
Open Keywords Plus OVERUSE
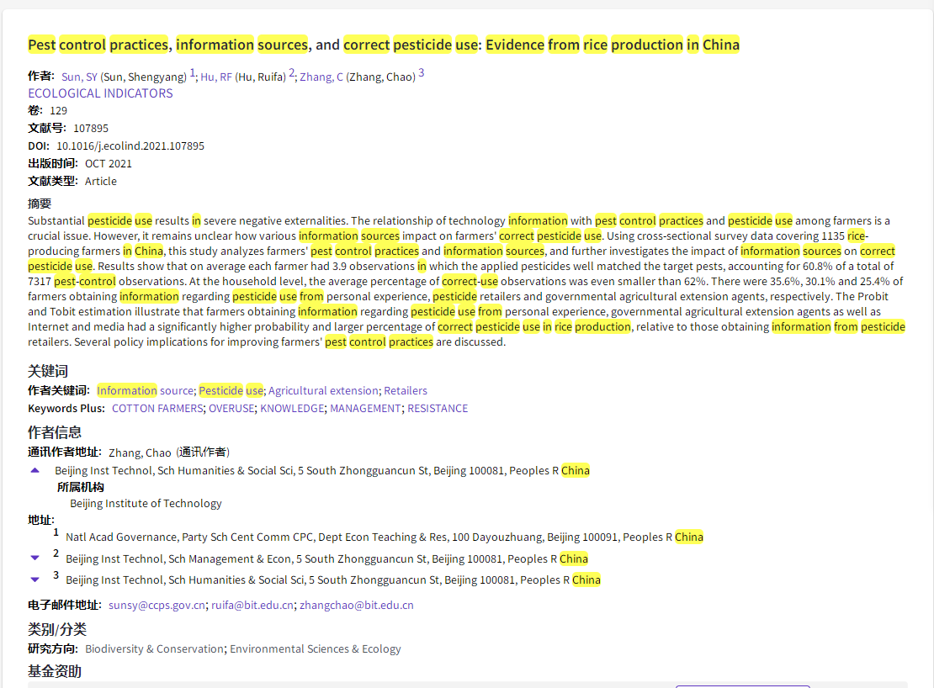231,408
